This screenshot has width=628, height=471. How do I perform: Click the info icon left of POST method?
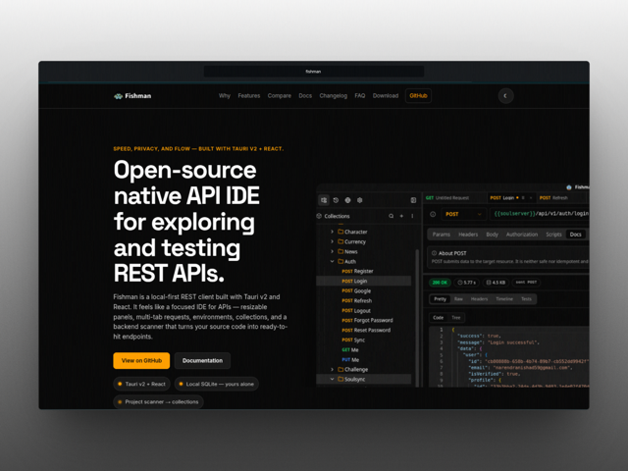433,214
